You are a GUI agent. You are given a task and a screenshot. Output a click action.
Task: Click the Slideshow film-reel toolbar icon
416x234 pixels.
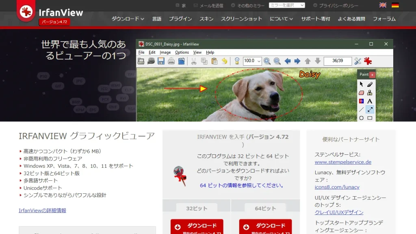pos(151,61)
